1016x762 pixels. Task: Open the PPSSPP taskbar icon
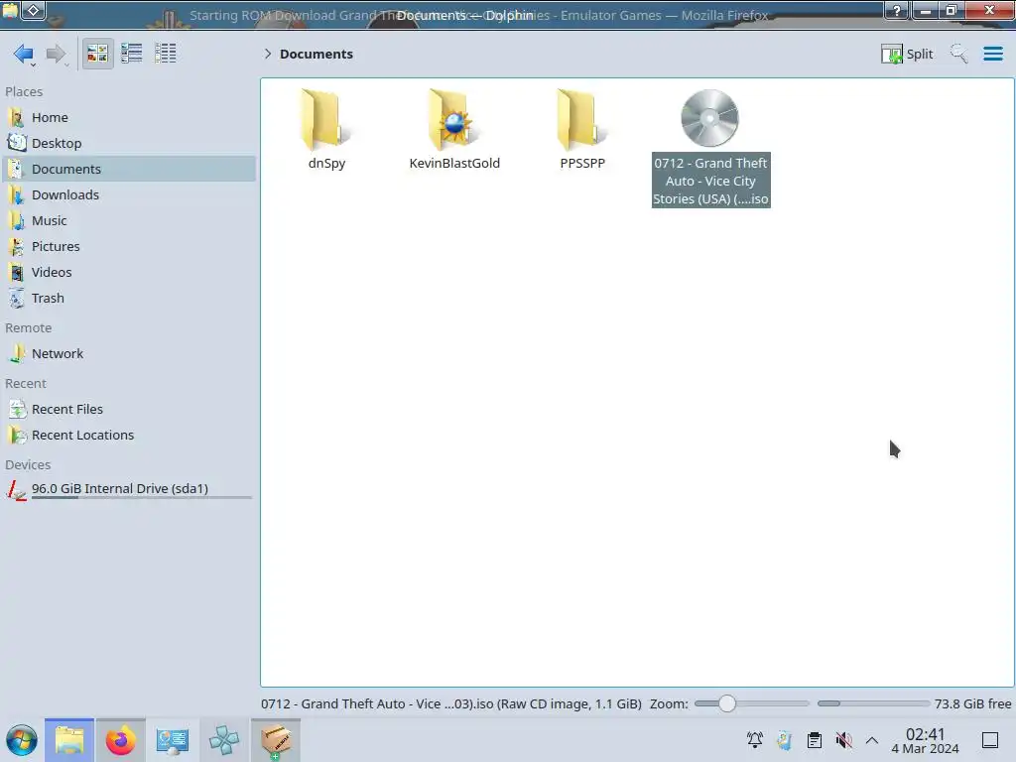pos(223,740)
